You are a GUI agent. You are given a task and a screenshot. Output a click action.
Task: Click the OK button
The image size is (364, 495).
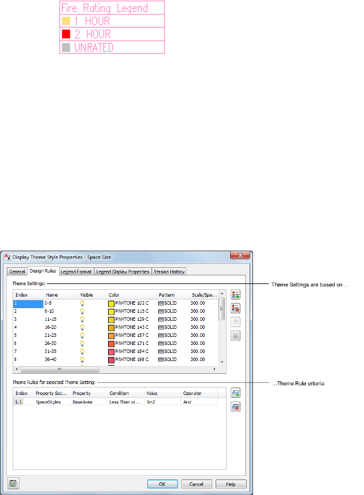[x=162, y=484]
